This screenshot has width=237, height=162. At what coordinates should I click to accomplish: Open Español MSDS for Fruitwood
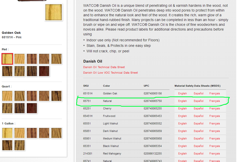point(199,116)
